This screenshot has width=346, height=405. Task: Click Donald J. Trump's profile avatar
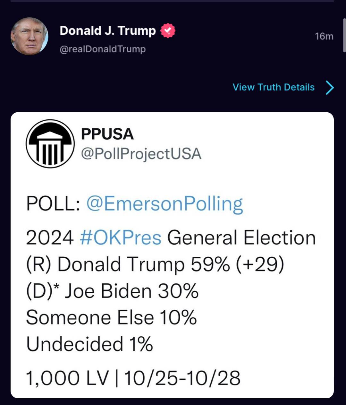coord(29,36)
